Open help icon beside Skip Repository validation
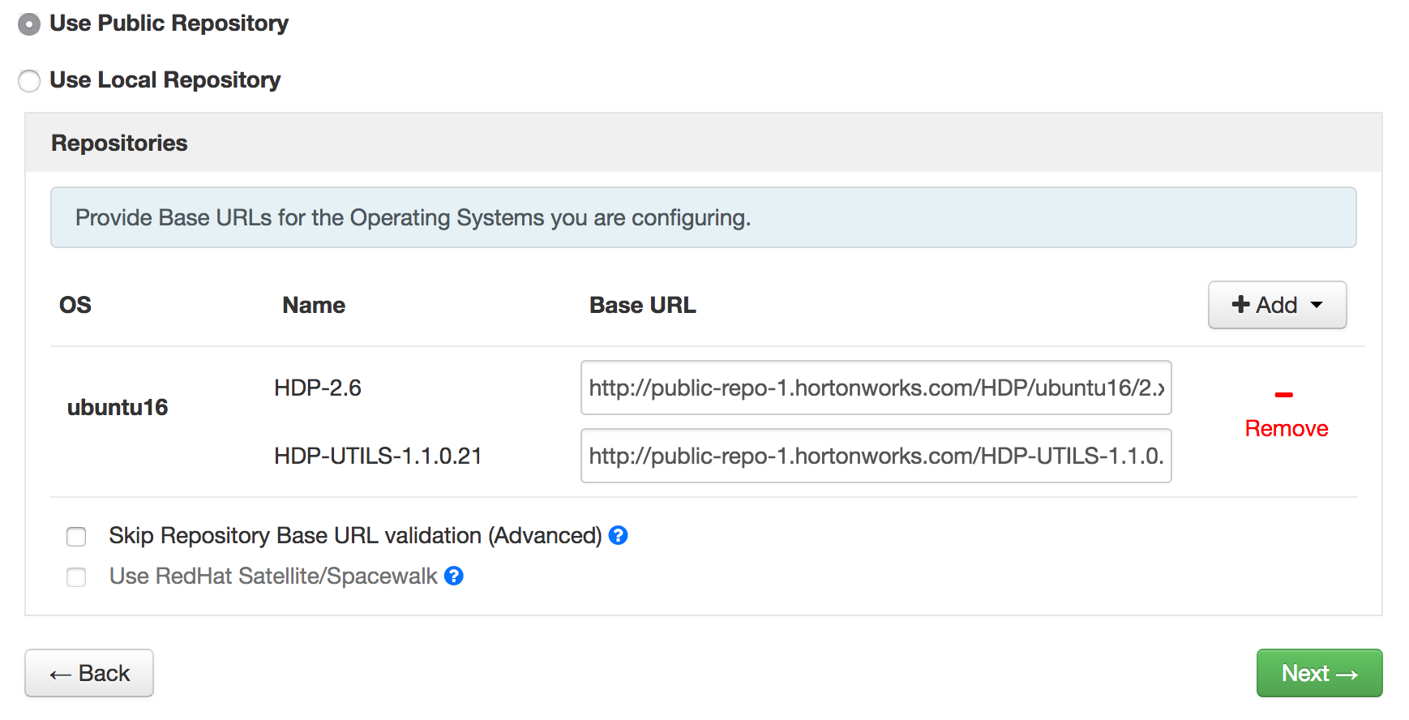The width and height of the screenshot is (1409, 720). tap(618, 535)
